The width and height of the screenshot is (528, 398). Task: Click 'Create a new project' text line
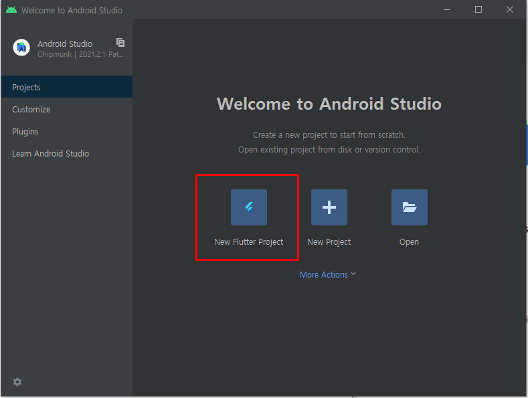(329, 135)
